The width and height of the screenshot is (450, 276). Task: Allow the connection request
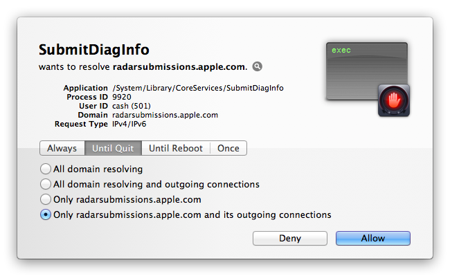click(x=373, y=238)
